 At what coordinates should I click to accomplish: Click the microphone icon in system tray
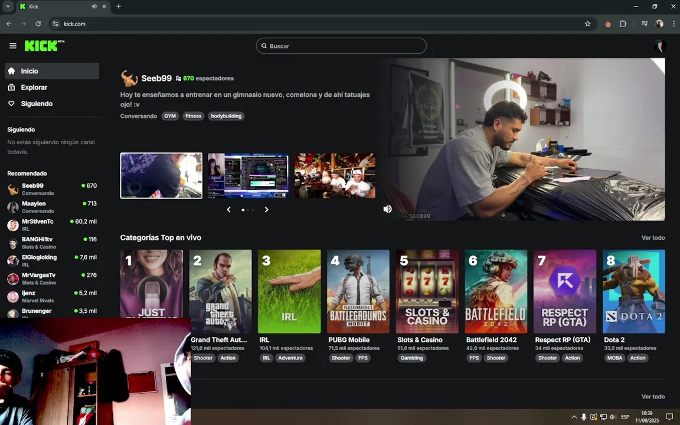584,417
